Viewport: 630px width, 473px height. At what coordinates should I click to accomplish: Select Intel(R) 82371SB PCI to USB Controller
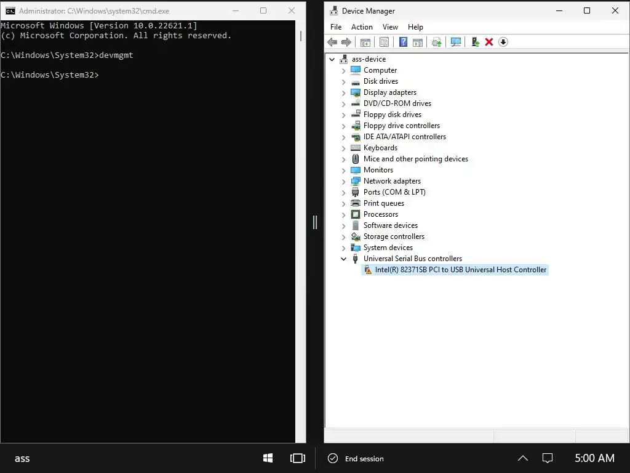[455, 270]
